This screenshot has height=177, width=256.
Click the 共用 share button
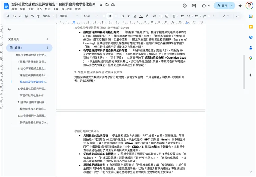[x=222, y=6]
